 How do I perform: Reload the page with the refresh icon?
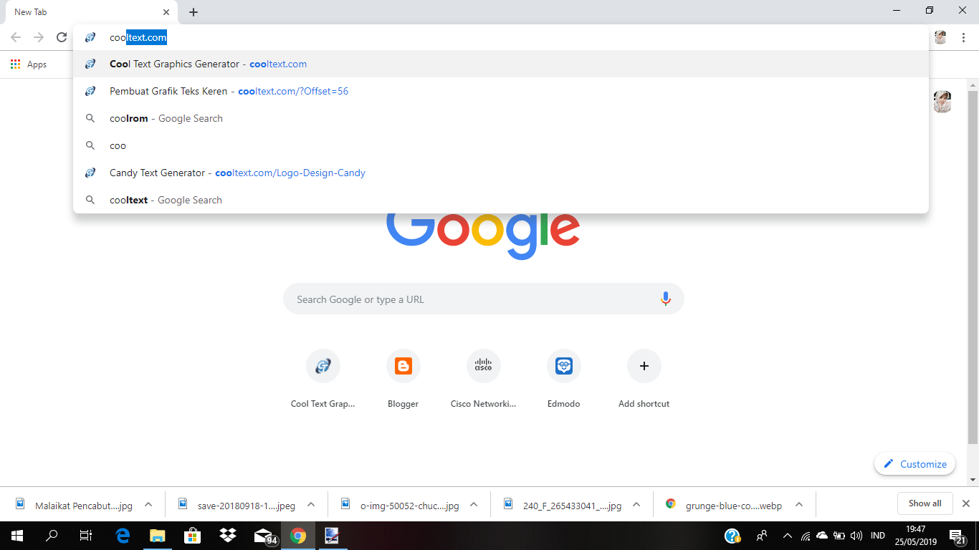[x=62, y=37]
